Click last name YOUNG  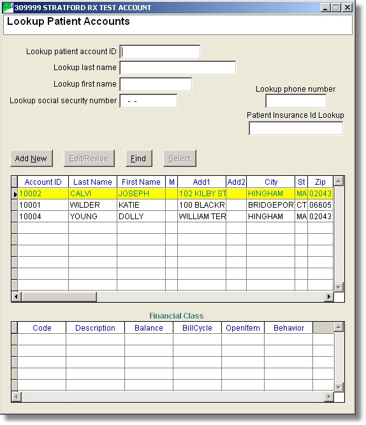[93, 216]
